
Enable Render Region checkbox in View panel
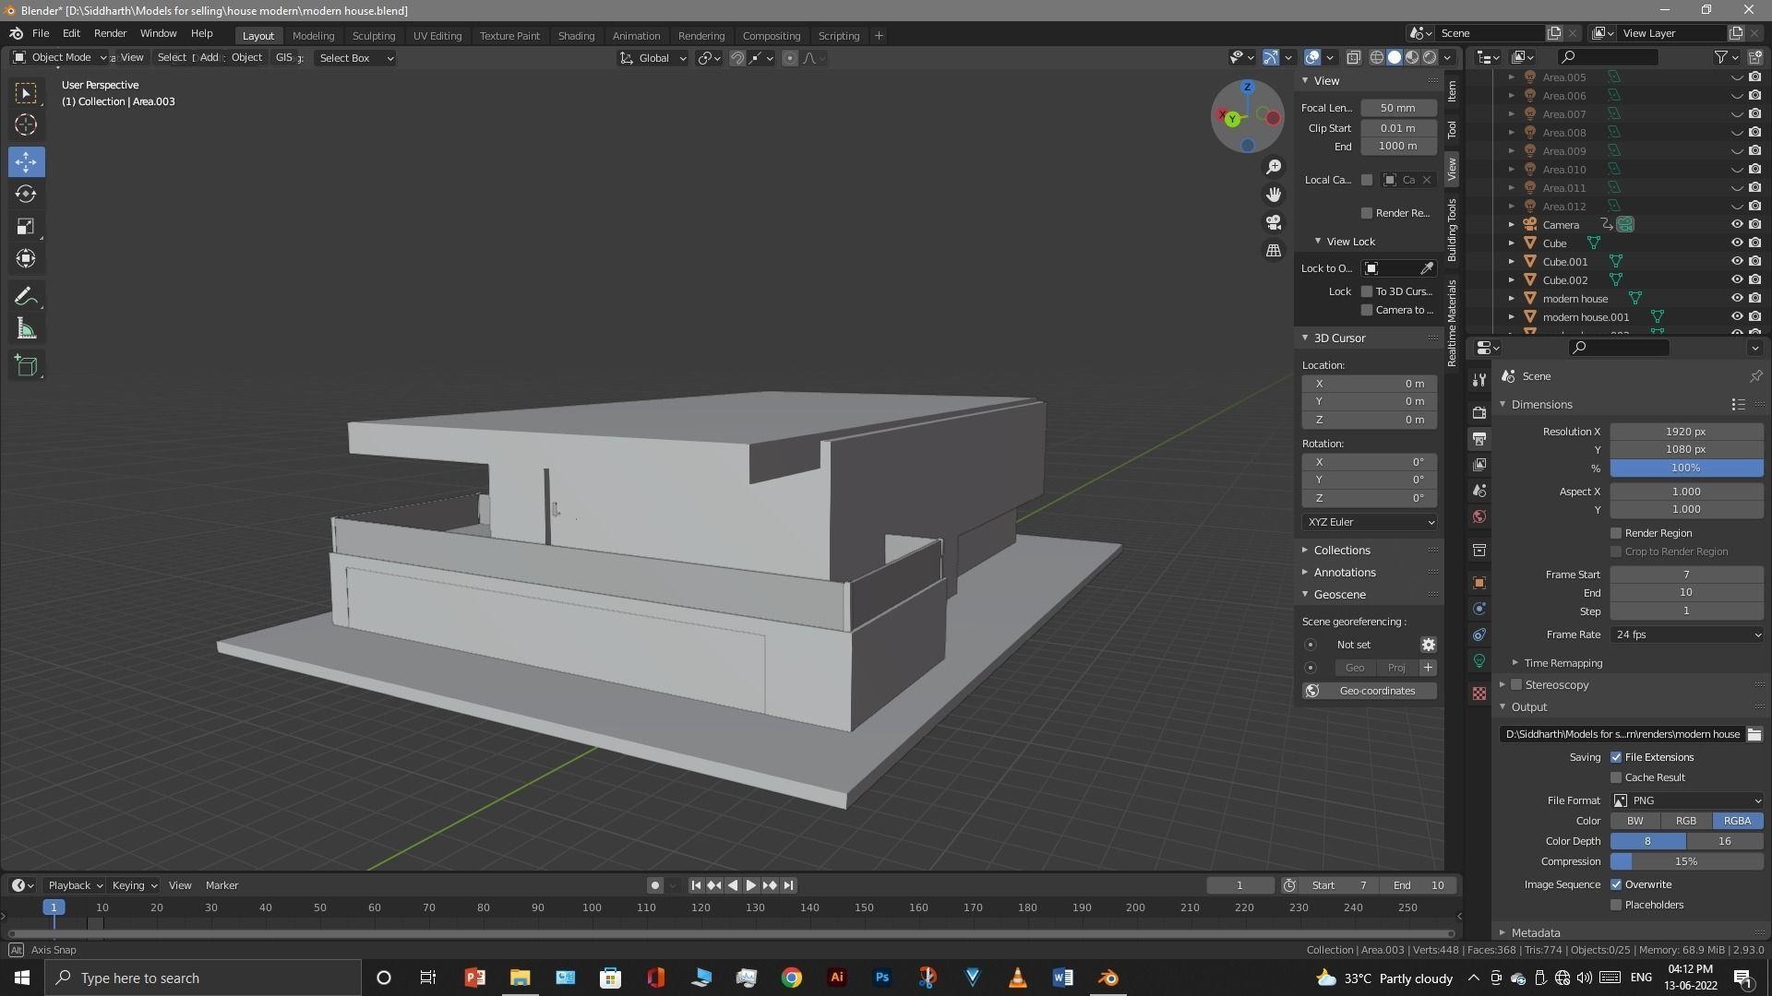tap(1367, 213)
